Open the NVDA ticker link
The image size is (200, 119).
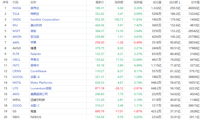pos(17,8)
